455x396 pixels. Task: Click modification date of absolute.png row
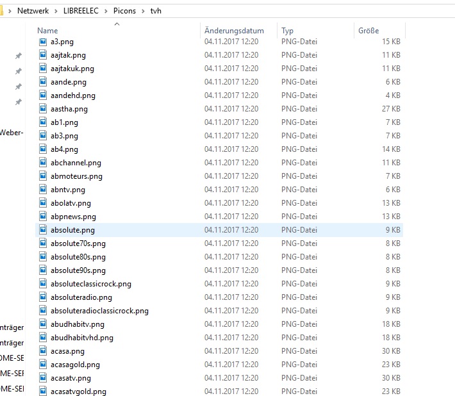(231, 230)
